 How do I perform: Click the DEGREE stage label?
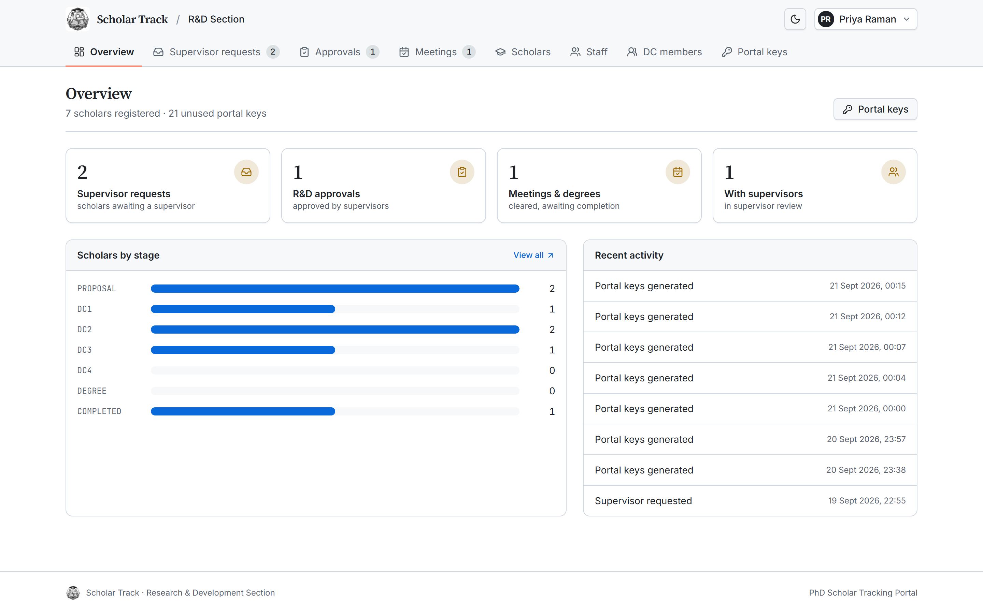coord(92,391)
